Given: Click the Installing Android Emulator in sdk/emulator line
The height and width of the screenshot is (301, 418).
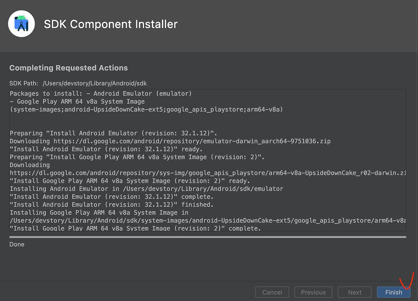Looking at the screenshot, I should tap(146, 189).
